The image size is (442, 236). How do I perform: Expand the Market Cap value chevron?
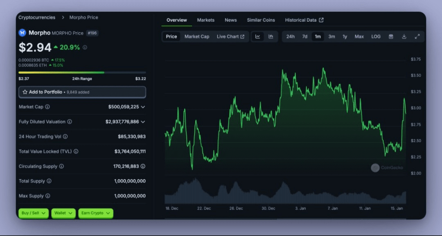pyautogui.click(x=143, y=107)
